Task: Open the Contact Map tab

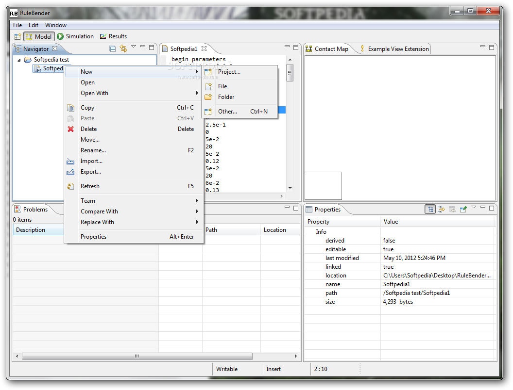Action: [x=327, y=49]
